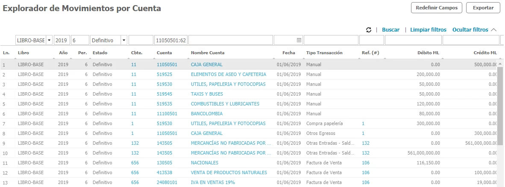Sort by the Débito ML column header
The width and height of the screenshot is (505, 187).
click(428, 53)
